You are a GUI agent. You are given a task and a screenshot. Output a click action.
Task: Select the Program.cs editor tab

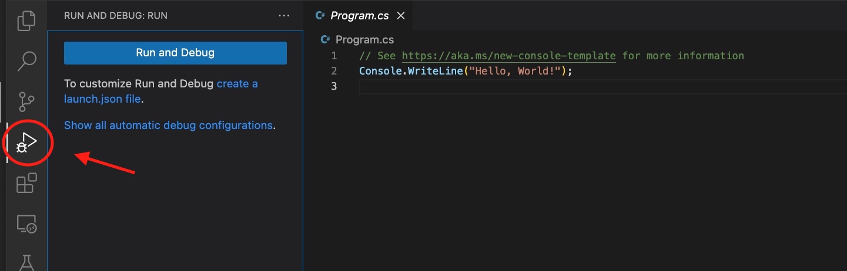click(x=359, y=16)
